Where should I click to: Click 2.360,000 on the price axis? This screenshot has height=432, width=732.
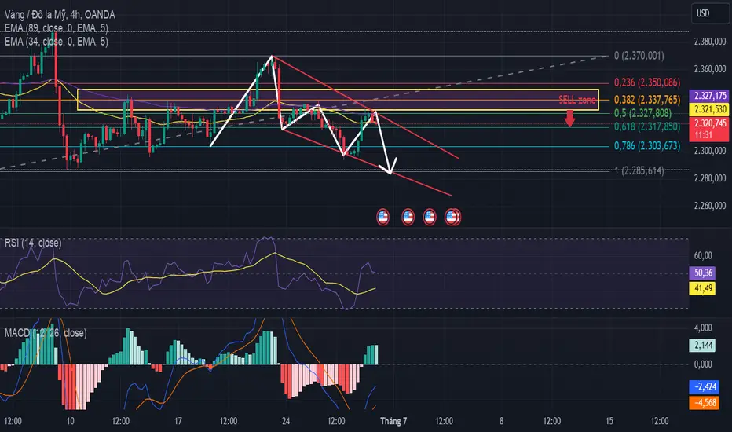(x=710, y=69)
